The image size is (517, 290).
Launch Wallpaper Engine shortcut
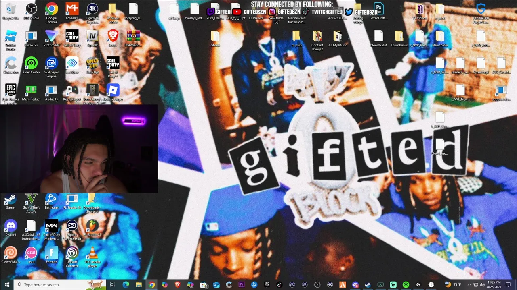click(51, 67)
